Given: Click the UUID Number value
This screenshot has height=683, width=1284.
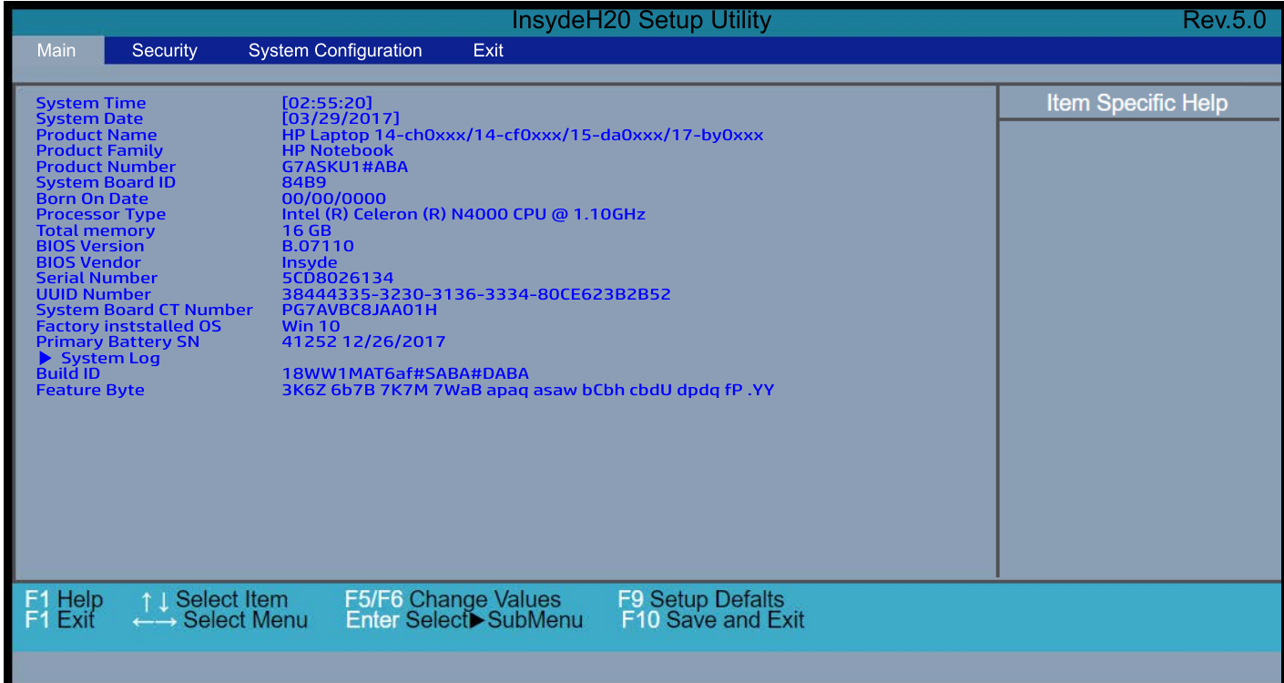Looking at the screenshot, I should [476, 294].
